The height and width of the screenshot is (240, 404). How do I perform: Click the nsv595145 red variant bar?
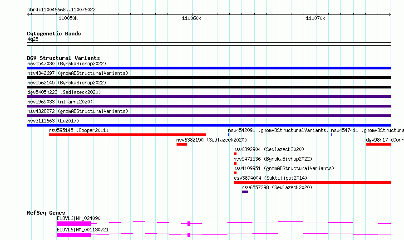tap(128, 135)
